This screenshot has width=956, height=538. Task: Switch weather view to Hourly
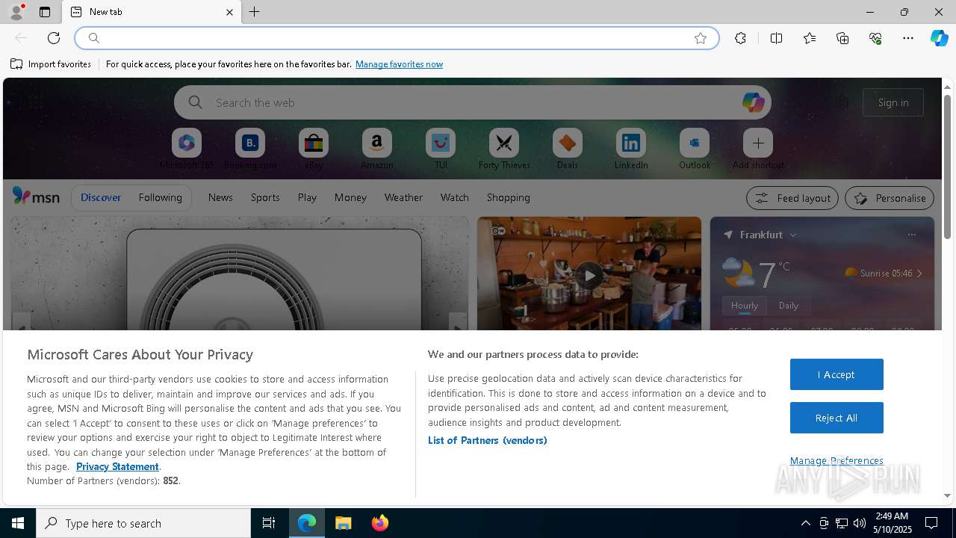click(745, 306)
